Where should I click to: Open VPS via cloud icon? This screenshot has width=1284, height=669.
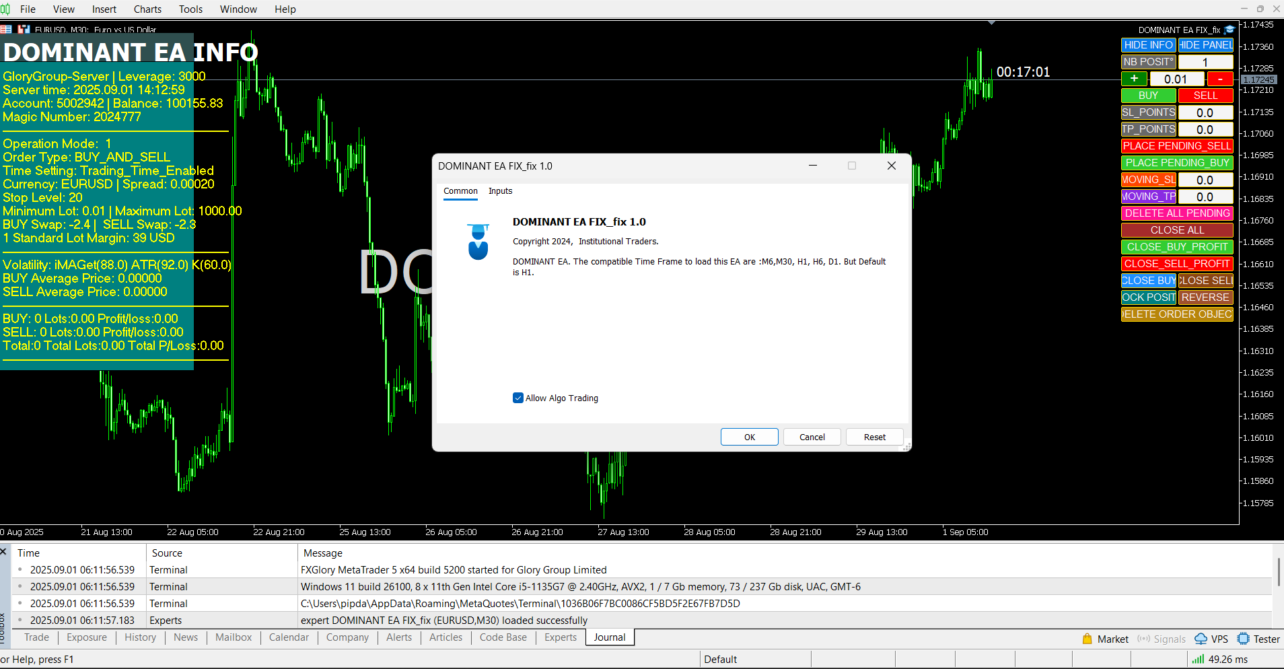[x=1201, y=639]
